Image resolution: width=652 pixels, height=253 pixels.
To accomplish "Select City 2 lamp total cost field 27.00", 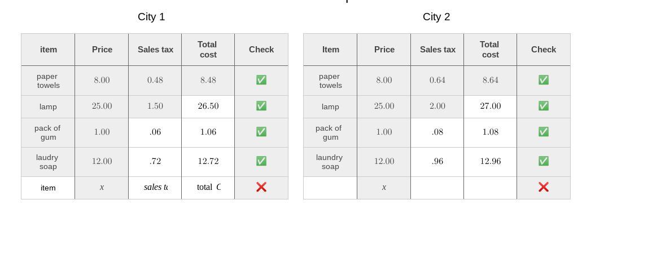I will tap(491, 106).
